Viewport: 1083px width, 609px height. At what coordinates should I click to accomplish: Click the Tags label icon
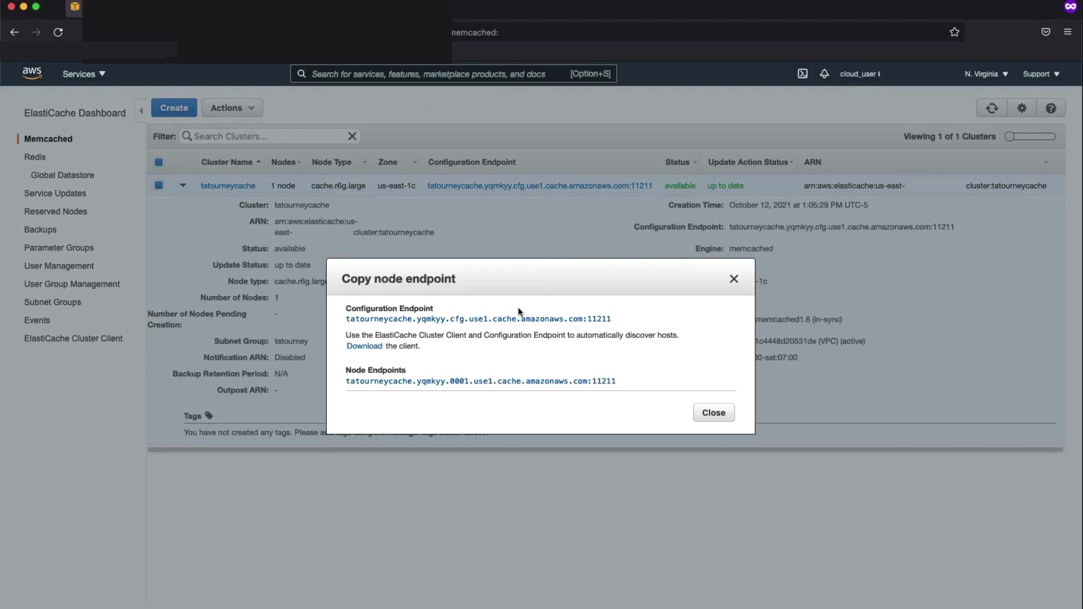click(209, 416)
